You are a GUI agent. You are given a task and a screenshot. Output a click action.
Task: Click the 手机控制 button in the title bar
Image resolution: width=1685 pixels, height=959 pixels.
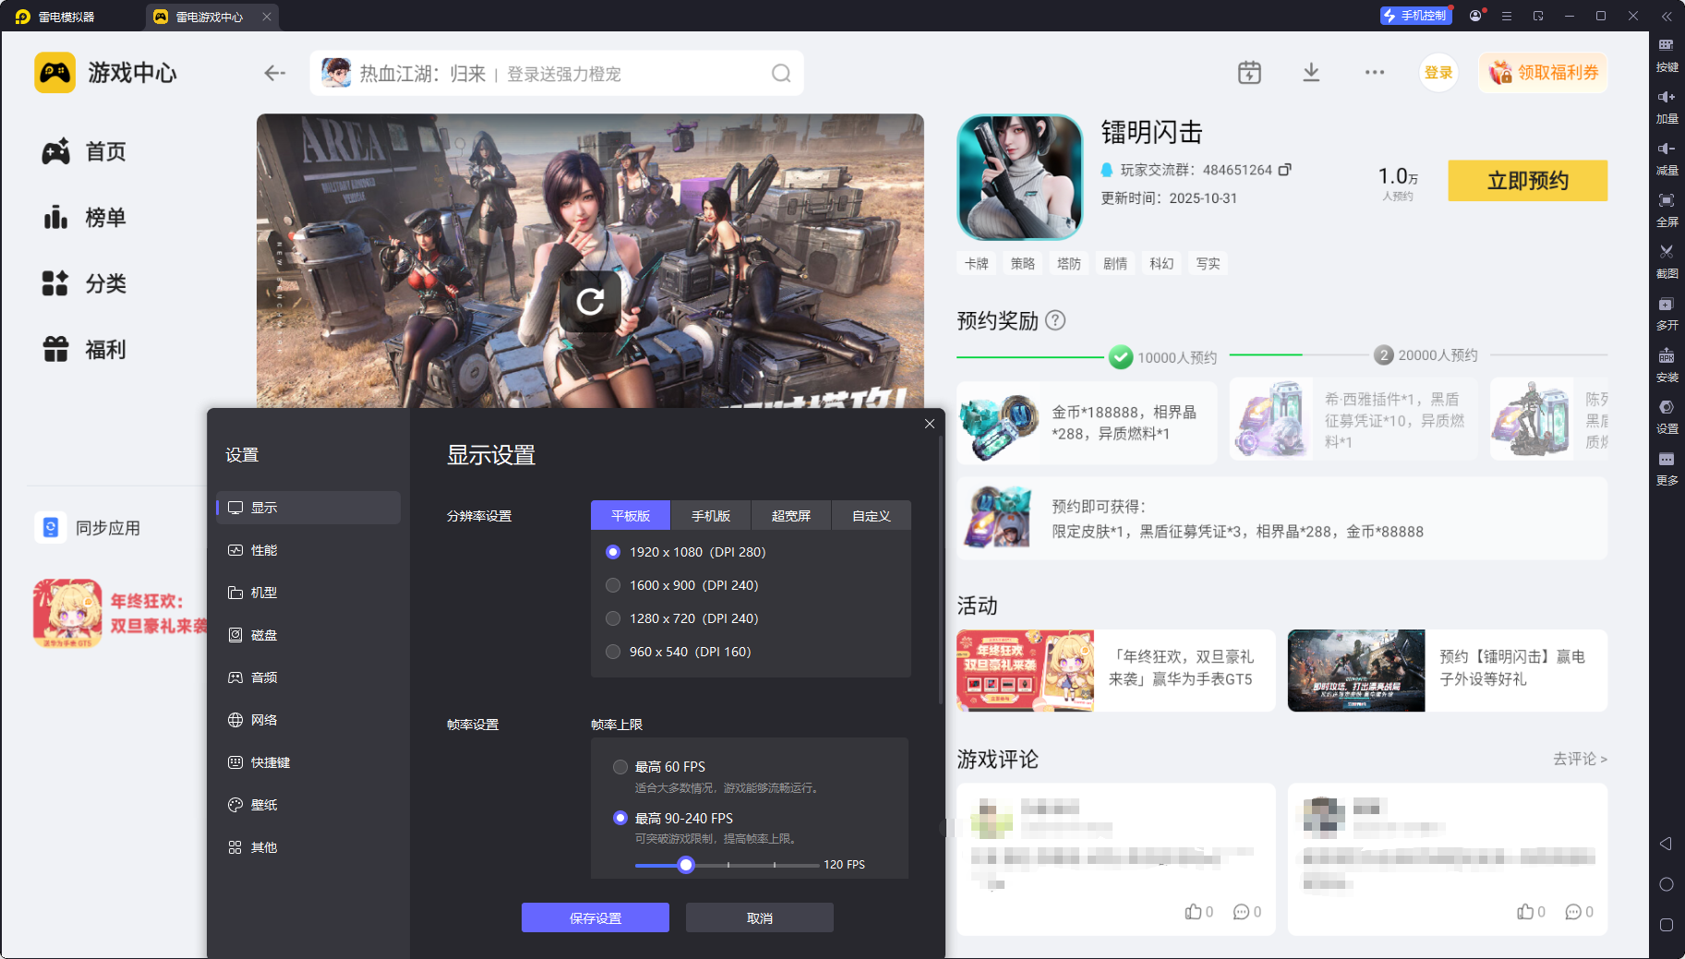(x=1415, y=16)
